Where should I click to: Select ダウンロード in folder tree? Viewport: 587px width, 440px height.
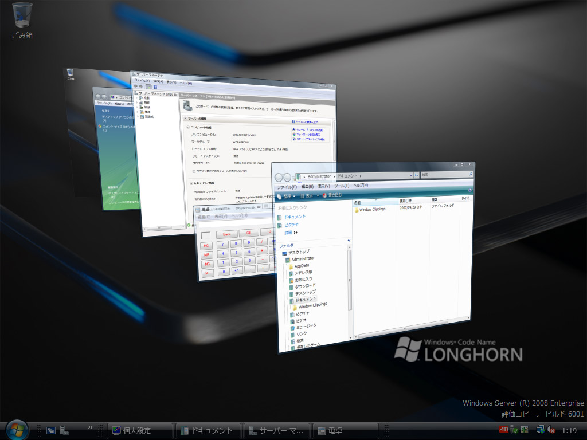[303, 286]
